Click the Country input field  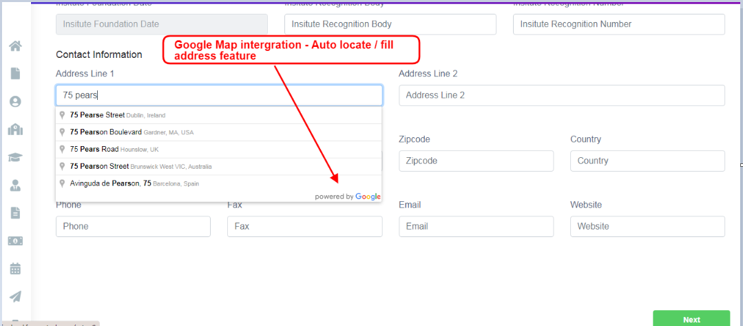click(x=647, y=161)
